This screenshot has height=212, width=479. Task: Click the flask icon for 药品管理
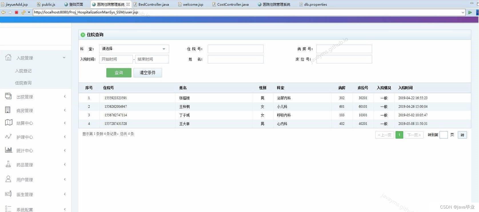8,164
